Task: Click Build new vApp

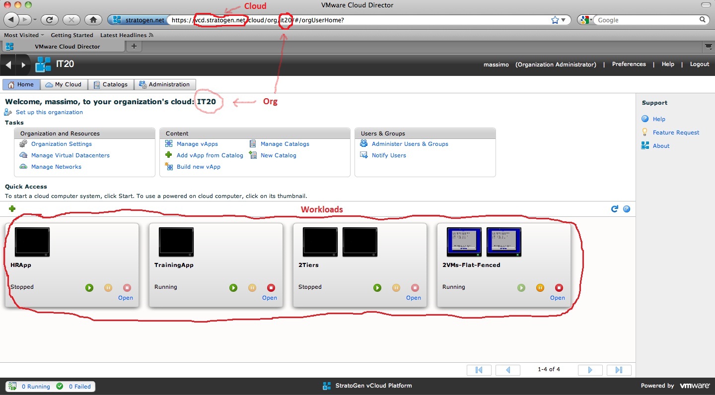Action: tap(199, 167)
